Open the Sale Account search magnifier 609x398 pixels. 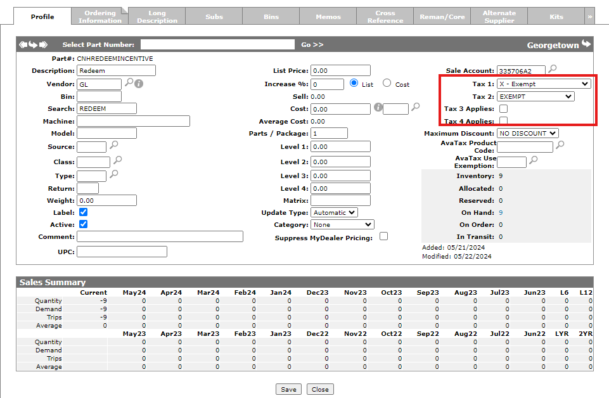tap(553, 69)
